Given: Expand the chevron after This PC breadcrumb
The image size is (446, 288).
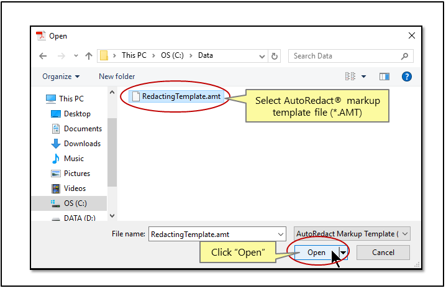Looking at the screenshot, I should [153, 55].
